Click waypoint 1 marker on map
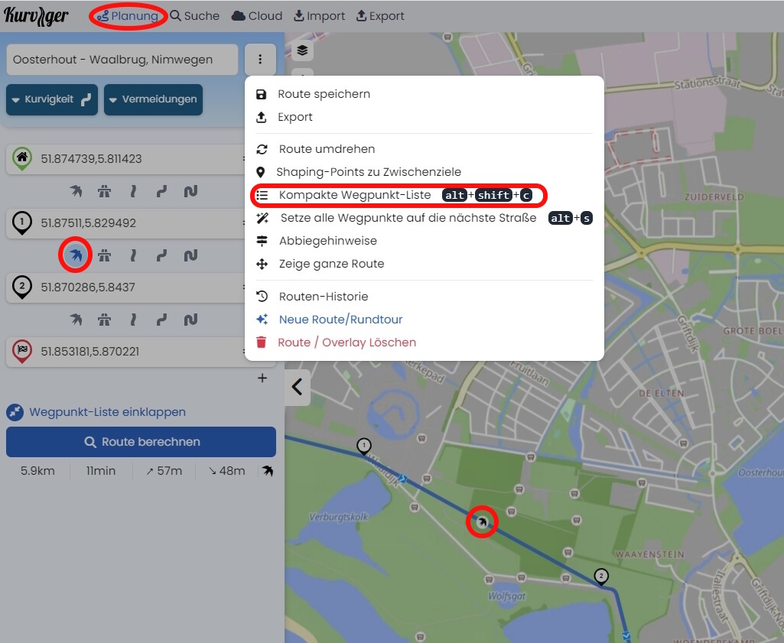The width and height of the screenshot is (784, 643). 364,445
